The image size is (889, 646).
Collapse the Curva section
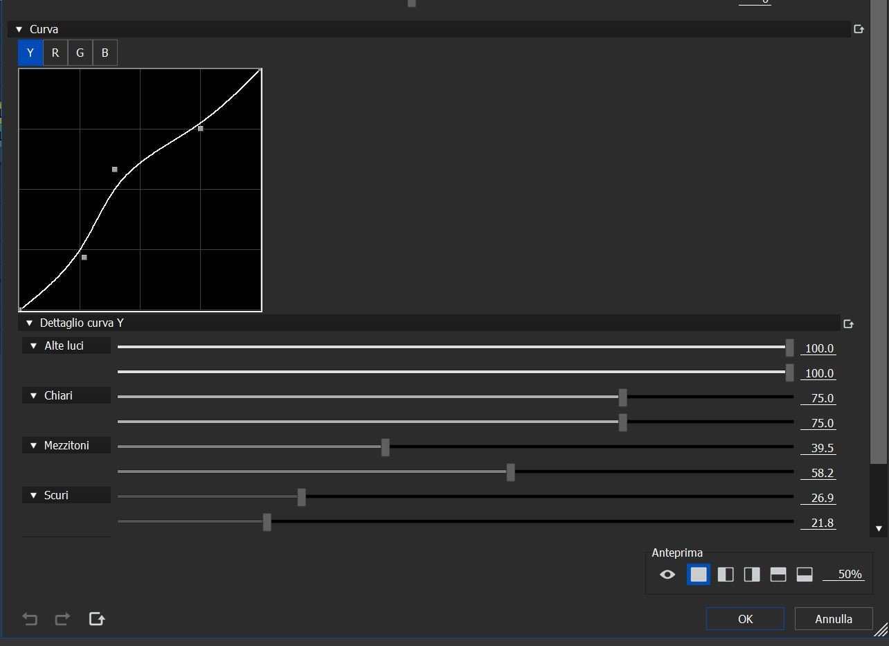pyautogui.click(x=19, y=30)
